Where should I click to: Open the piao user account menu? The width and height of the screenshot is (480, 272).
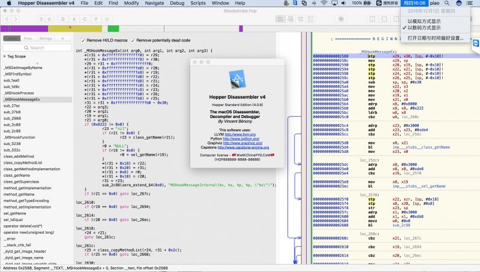click(434, 3)
